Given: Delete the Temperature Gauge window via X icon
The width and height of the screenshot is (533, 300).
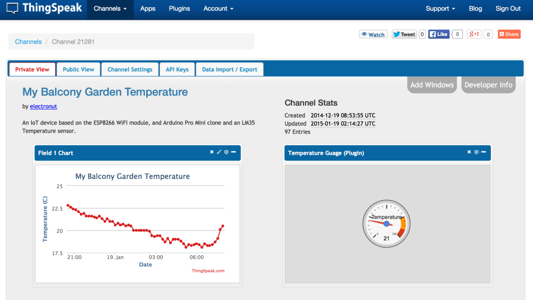Looking at the screenshot, I should pyautogui.click(x=469, y=152).
